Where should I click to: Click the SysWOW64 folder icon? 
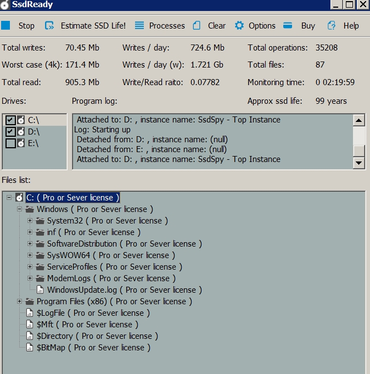point(40,255)
